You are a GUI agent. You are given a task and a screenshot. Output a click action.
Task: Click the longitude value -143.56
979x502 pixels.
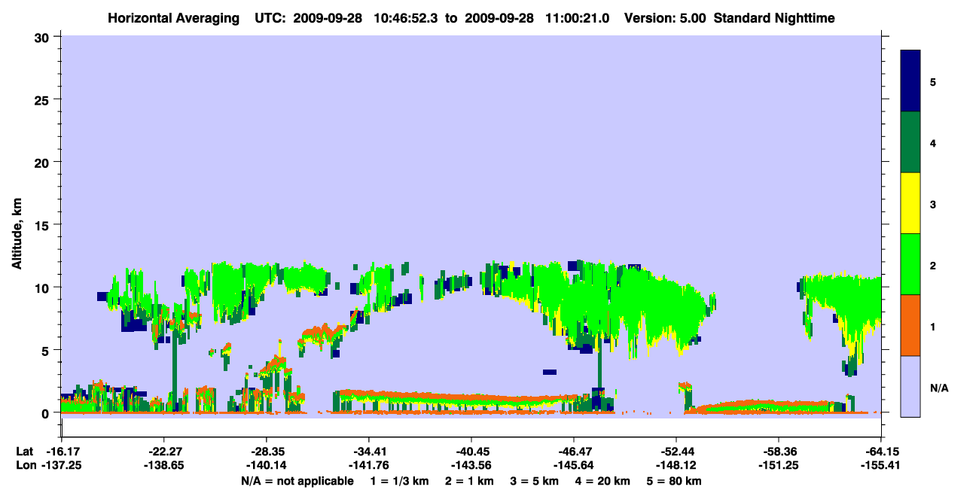coord(471,466)
